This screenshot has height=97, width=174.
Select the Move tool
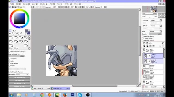coord(10,33)
